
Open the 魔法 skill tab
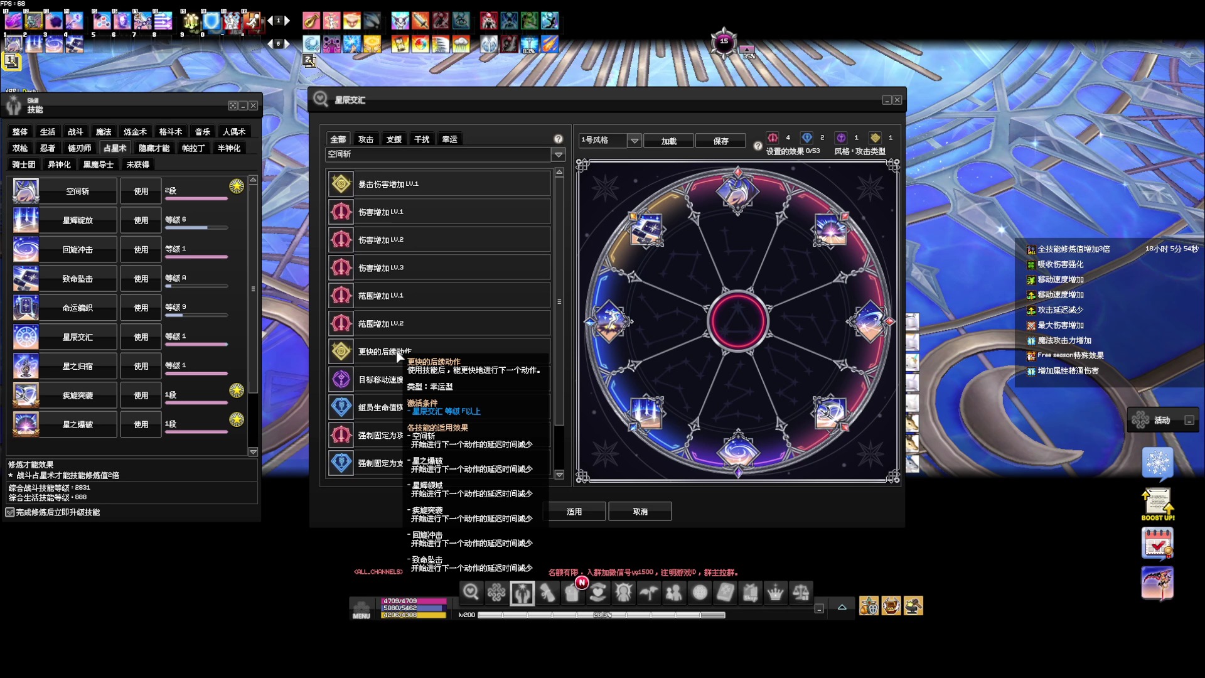[x=104, y=132]
